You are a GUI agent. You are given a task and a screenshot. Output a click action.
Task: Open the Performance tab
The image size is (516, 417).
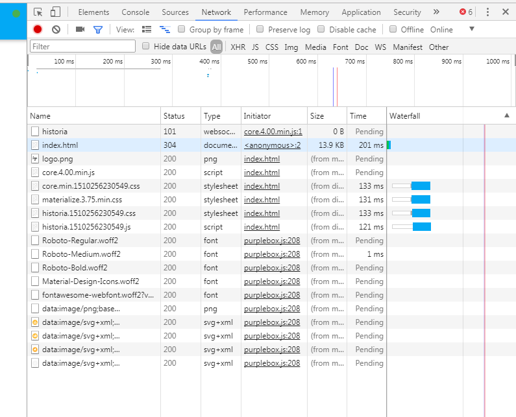(x=265, y=12)
